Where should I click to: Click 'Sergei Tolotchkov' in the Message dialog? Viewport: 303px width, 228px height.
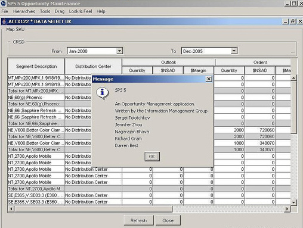(x=132, y=118)
